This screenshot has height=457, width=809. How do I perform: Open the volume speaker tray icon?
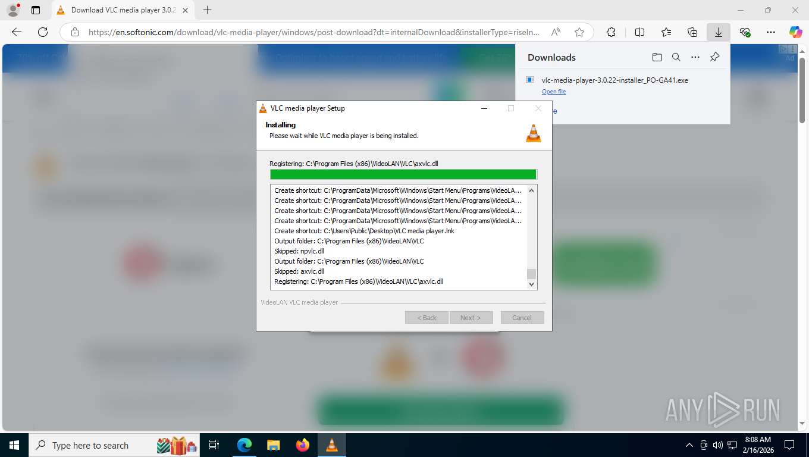click(x=717, y=445)
